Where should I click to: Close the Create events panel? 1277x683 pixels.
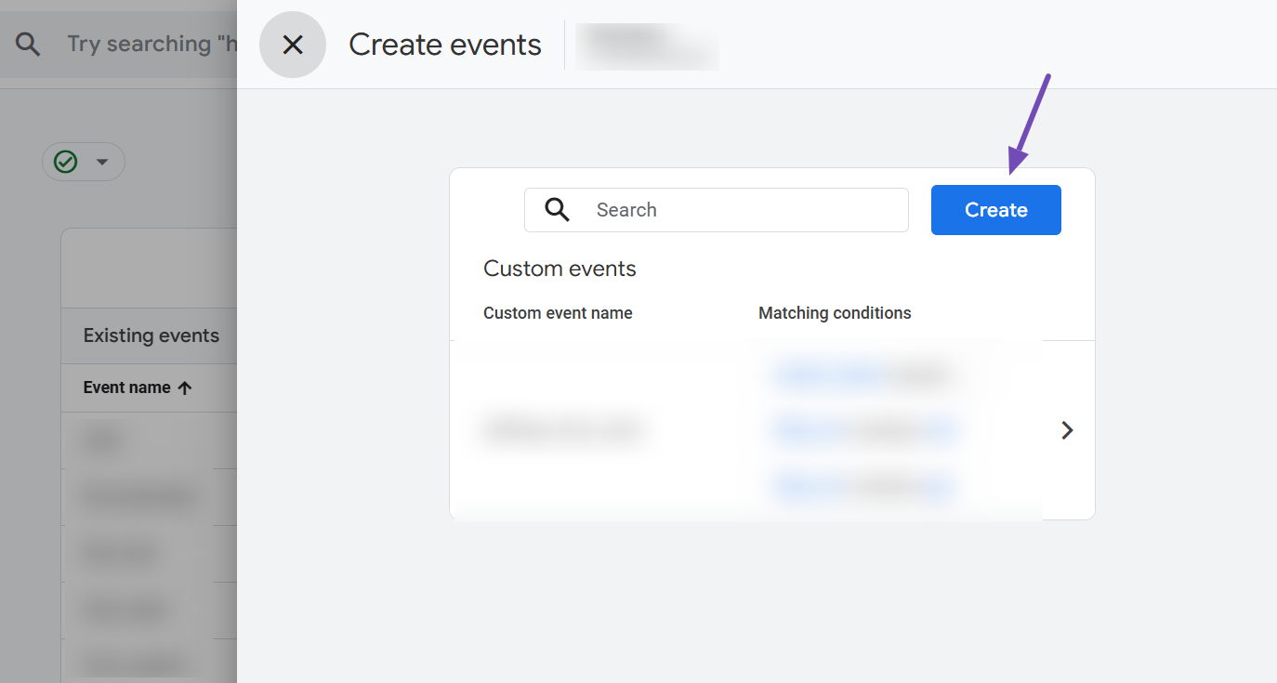(293, 45)
